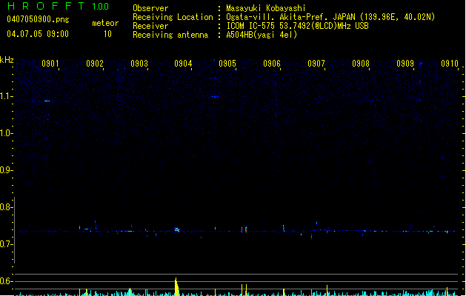Click the 0905 time marker
The image size is (466, 296).
click(227, 64)
